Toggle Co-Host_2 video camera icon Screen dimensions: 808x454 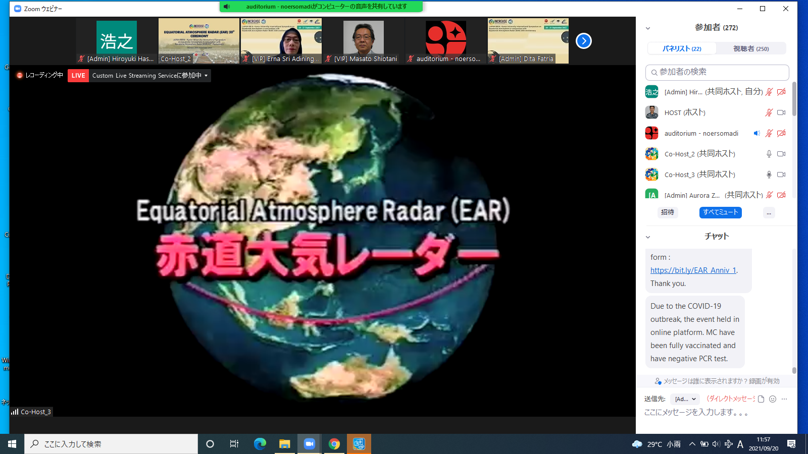pos(781,154)
